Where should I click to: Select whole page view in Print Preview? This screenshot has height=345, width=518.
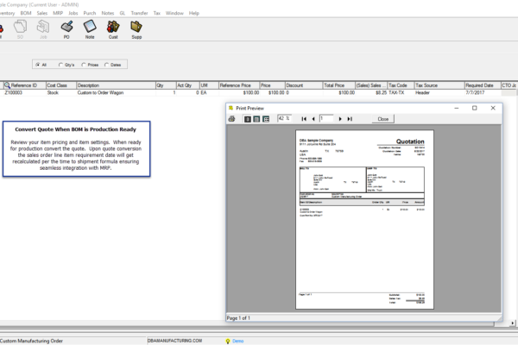[247, 119]
